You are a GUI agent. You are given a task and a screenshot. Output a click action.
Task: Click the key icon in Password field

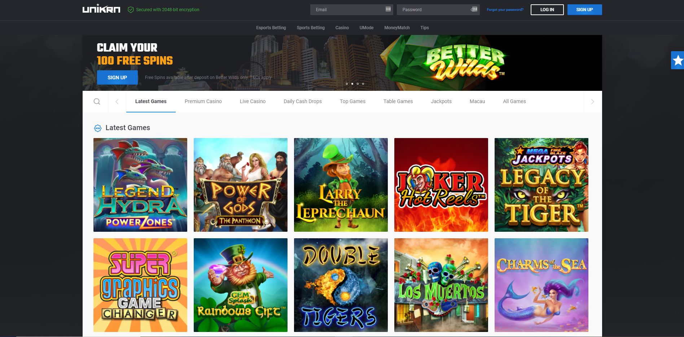point(474,9)
